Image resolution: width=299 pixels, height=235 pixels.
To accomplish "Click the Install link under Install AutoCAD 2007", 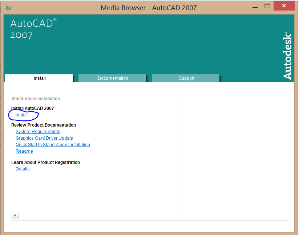I will (21, 115).
